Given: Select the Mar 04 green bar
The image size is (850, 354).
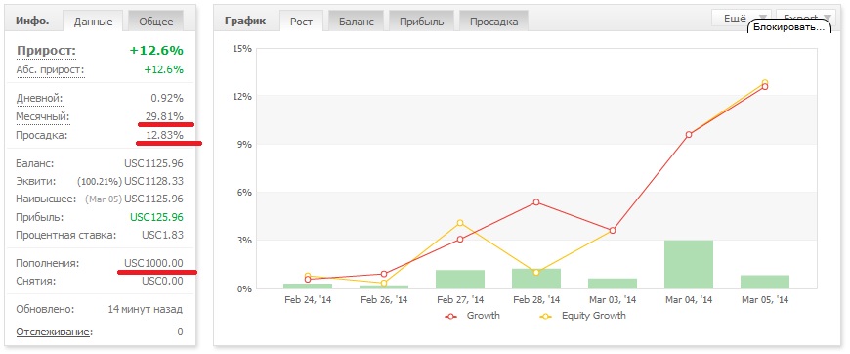Looking at the screenshot, I should tap(689, 264).
